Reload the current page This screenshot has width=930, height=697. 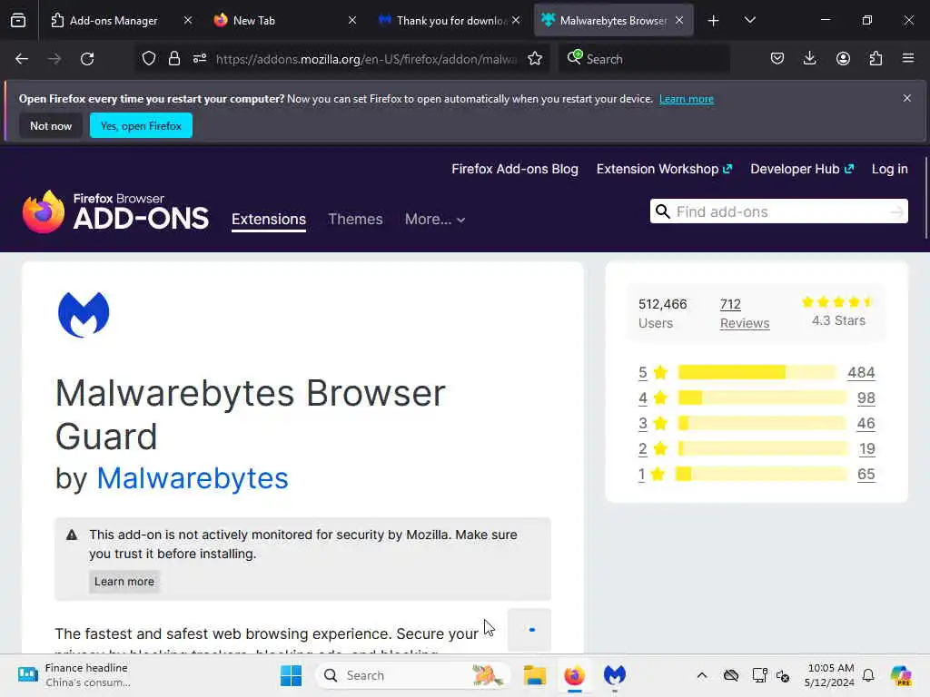click(x=88, y=59)
